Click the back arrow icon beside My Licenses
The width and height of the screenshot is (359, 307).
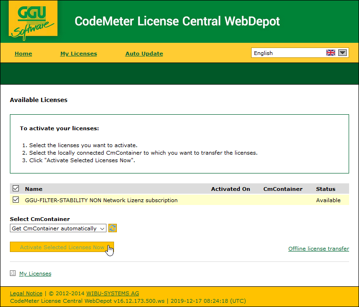13,273
